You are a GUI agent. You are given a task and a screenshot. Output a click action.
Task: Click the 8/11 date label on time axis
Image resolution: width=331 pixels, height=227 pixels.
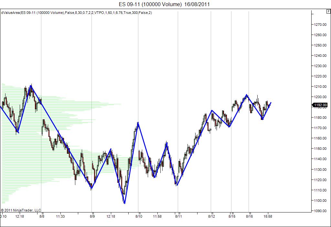(178, 216)
